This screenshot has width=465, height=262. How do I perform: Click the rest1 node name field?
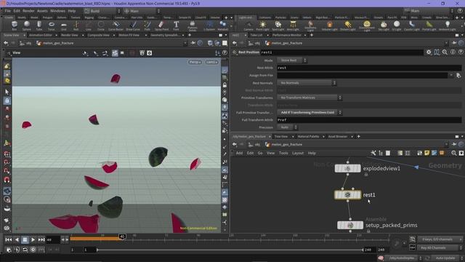pyautogui.click(x=342, y=52)
